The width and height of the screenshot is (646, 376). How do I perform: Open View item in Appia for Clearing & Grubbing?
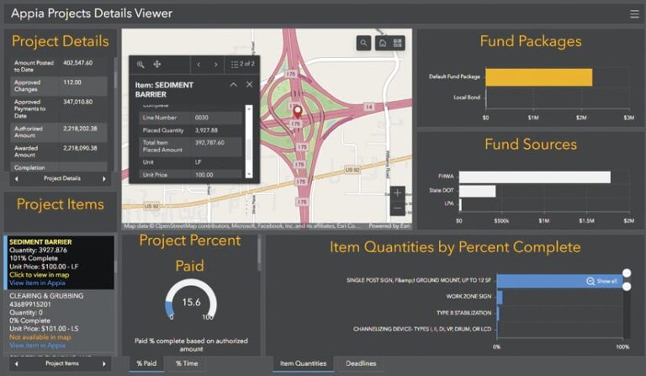click(37, 345)
